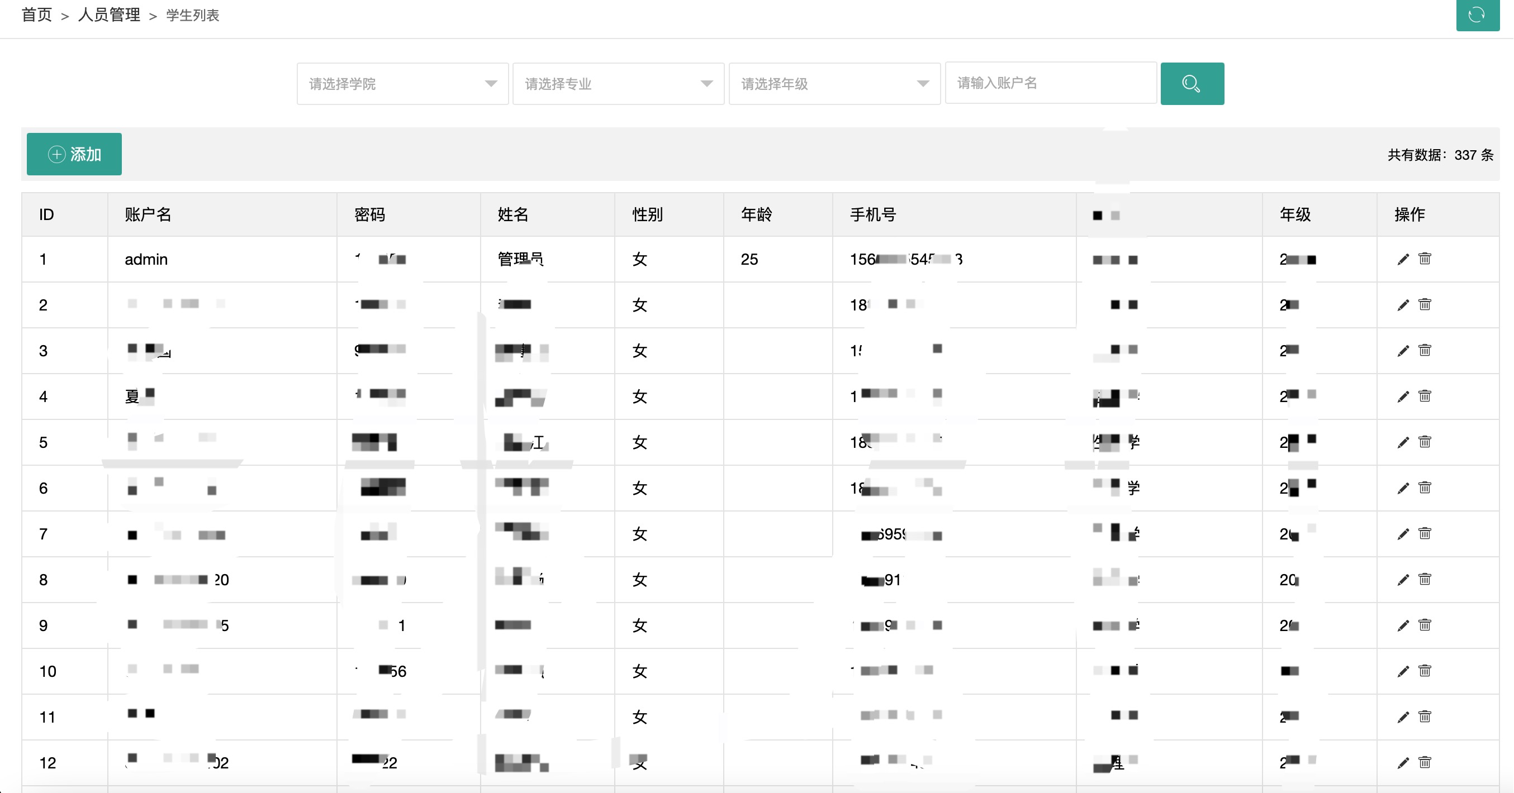Open the 请选择学院 dropdown

[x=402, y=84]
